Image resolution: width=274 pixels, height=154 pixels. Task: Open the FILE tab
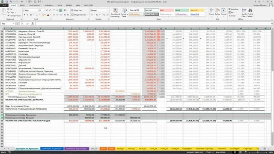[4, 6]
